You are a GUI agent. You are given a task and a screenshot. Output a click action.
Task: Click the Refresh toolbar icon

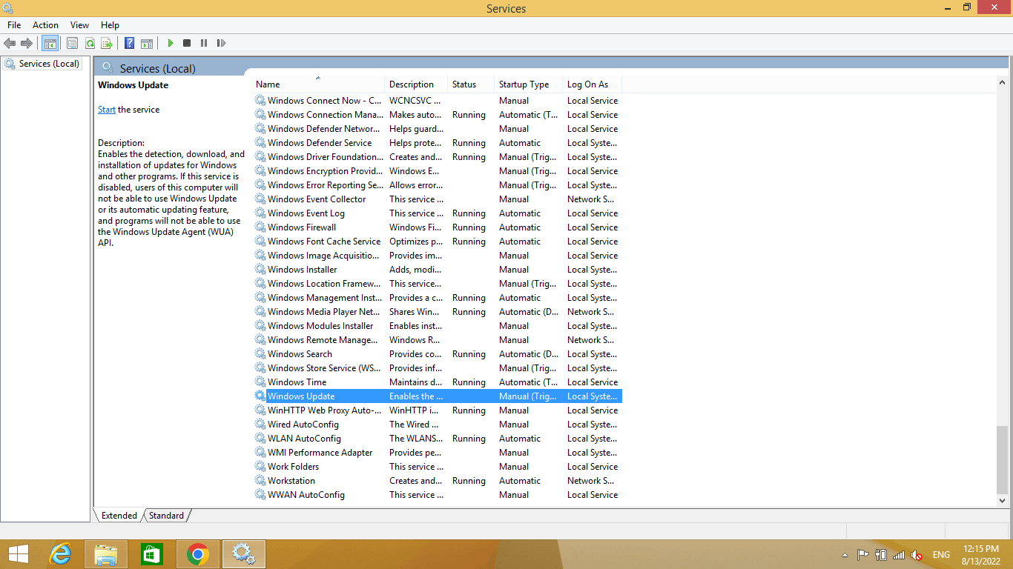[89, 43]
